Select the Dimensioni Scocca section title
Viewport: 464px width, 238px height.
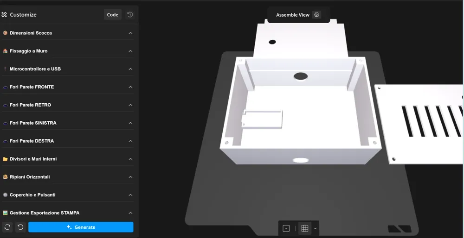point(31,33)
